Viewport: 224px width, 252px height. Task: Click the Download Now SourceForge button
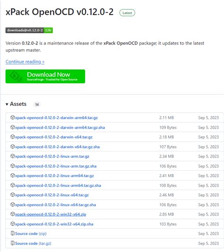coord(45,76)
